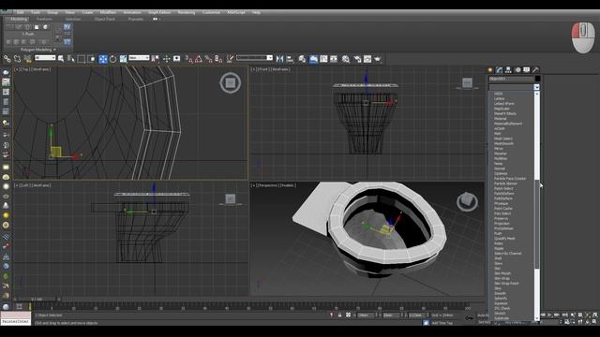Viewport: 600px width, 337px height.
Task: Switch to the Create command panel tab
Action: pyautogui.click(x=490, y=69)
